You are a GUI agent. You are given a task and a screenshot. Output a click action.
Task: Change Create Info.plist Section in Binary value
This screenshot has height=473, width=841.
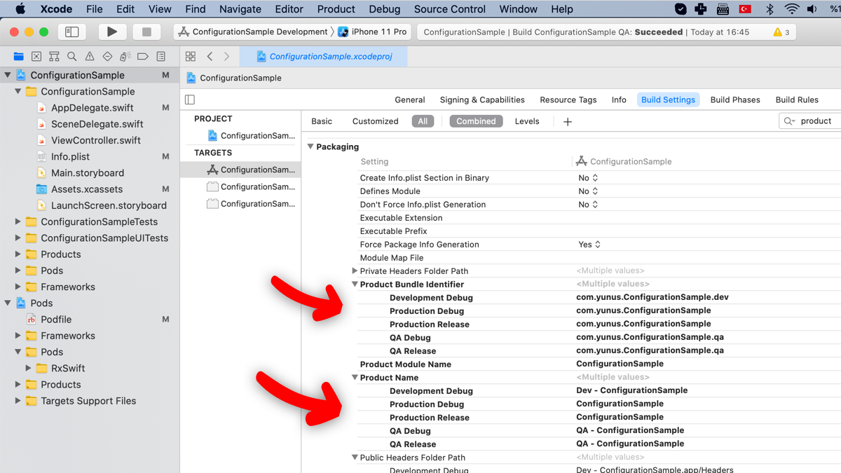click(x=588, y=178)
